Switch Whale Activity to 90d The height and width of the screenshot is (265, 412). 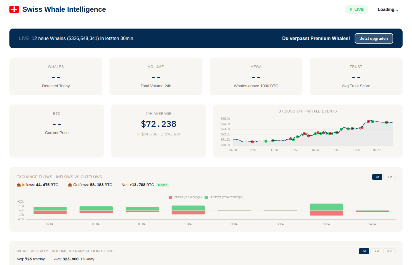(x=389, y=251)
